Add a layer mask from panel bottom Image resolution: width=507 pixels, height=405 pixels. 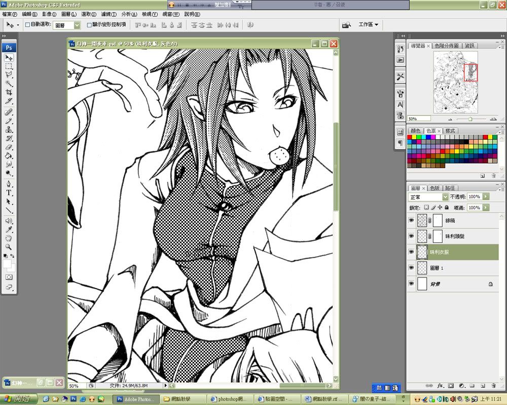click(451, 386)
